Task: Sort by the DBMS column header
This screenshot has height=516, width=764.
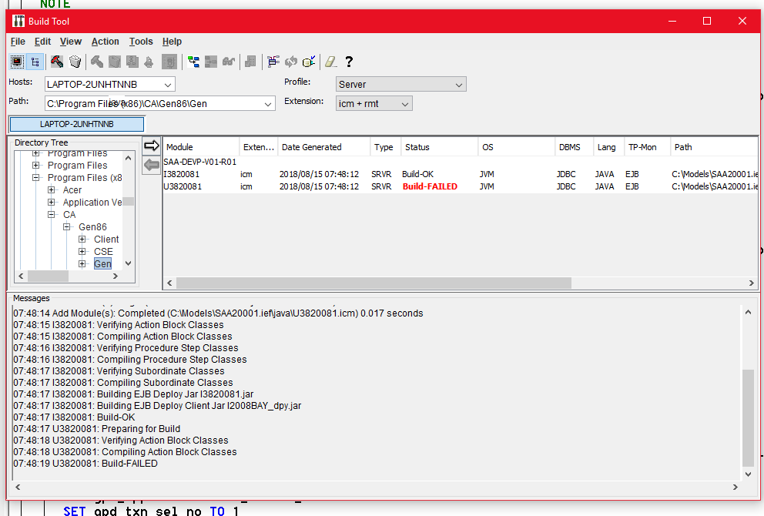Action: click(x=574, y=147)
